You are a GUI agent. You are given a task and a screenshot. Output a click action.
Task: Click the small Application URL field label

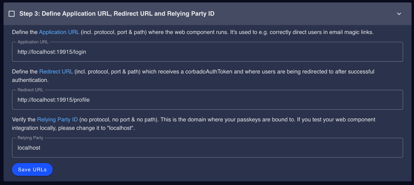33,42
